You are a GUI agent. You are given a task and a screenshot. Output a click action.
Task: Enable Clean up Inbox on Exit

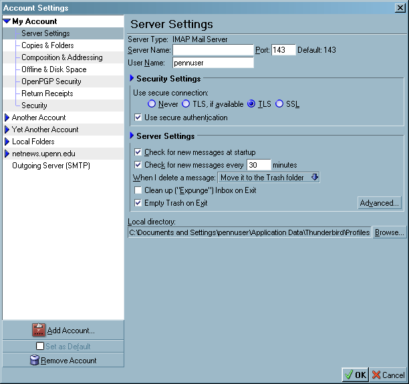click(138, 190)
